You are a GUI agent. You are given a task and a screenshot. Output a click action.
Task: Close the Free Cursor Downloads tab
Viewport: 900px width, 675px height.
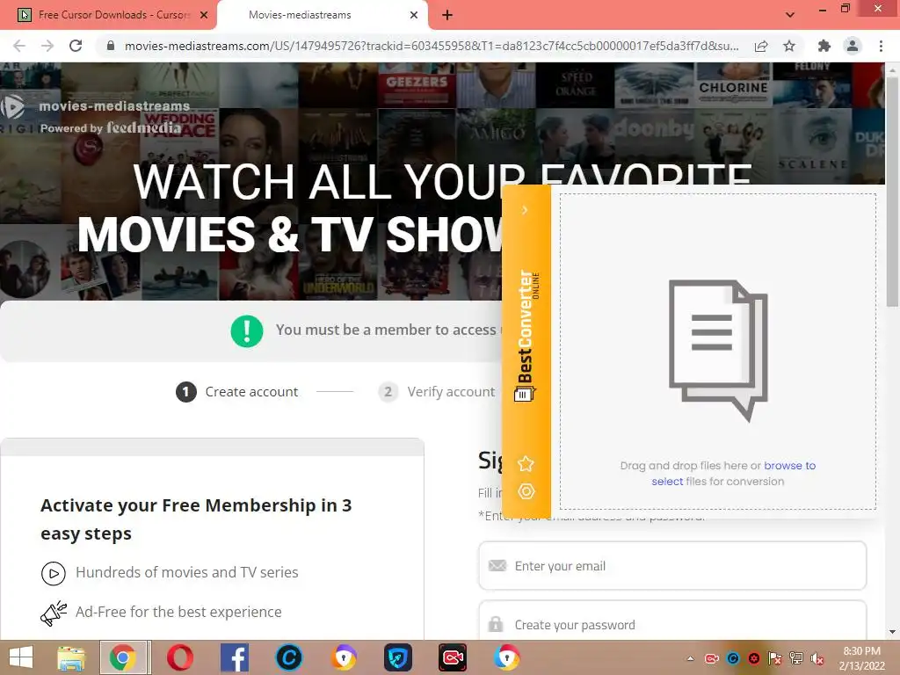coord(204,15)
